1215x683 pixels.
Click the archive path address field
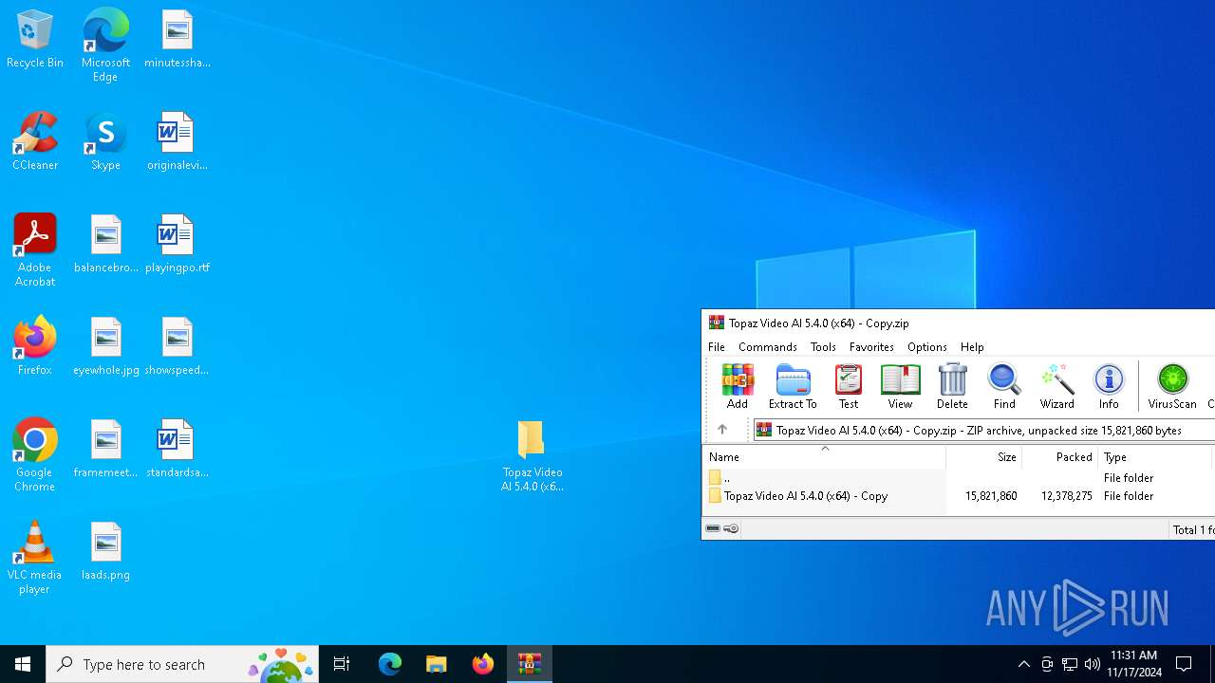(984, 430)
